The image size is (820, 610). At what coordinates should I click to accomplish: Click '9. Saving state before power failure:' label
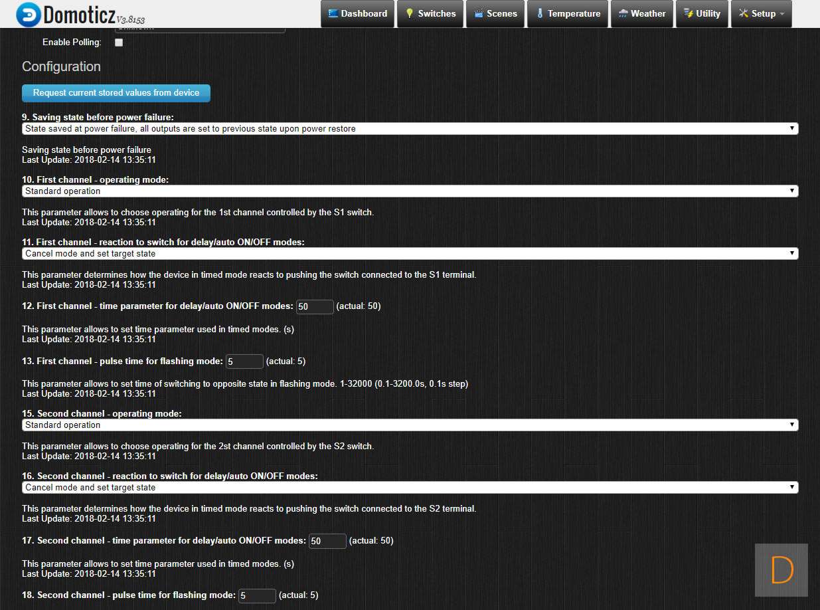click(98, 118)
